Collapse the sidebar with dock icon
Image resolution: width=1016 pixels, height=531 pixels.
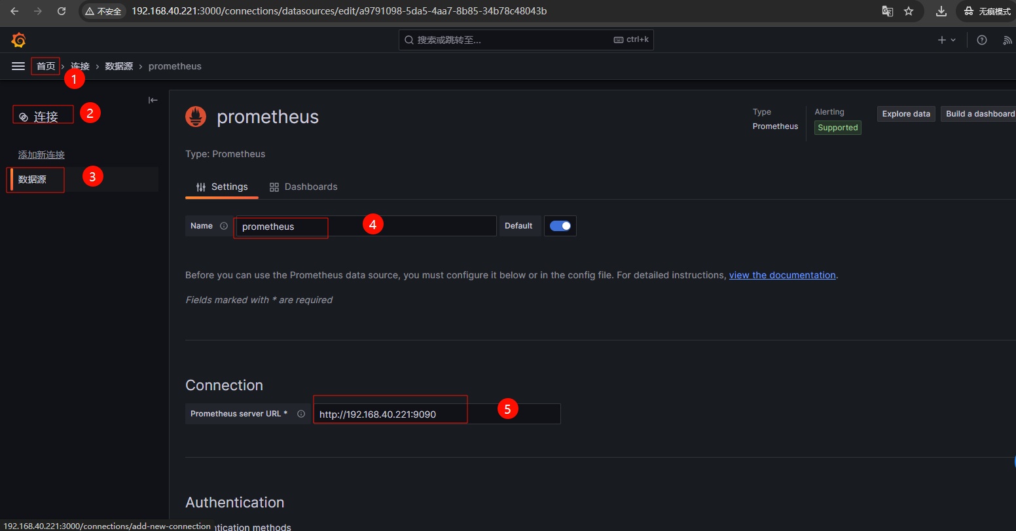pos(153,100)
